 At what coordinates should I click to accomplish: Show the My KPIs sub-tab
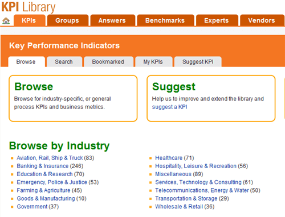coord(154,62)
